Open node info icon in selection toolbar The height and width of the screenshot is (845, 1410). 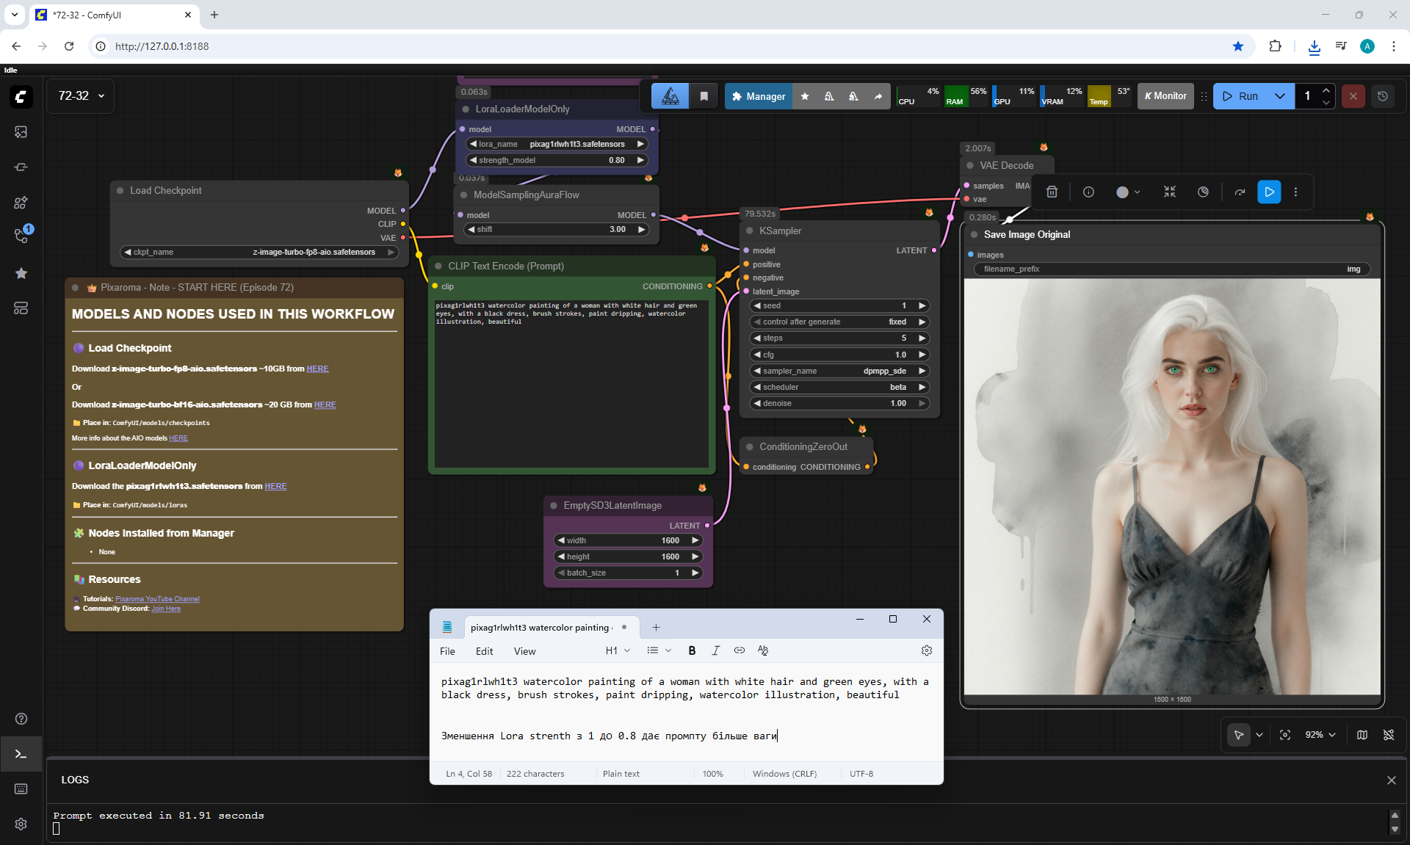point(1088,192)
